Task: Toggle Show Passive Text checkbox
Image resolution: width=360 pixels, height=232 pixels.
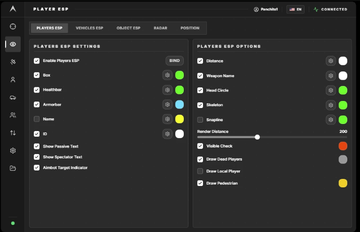Action: [37, 147]
